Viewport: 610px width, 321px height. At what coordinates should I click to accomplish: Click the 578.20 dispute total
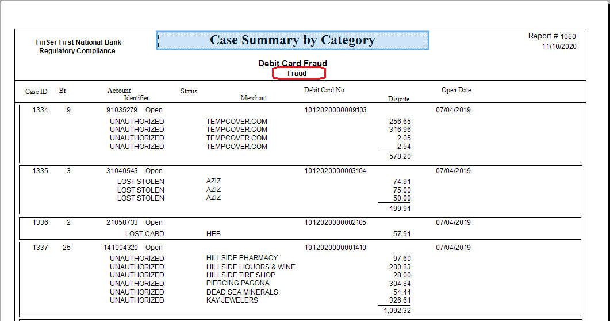(x=400, y=156)
